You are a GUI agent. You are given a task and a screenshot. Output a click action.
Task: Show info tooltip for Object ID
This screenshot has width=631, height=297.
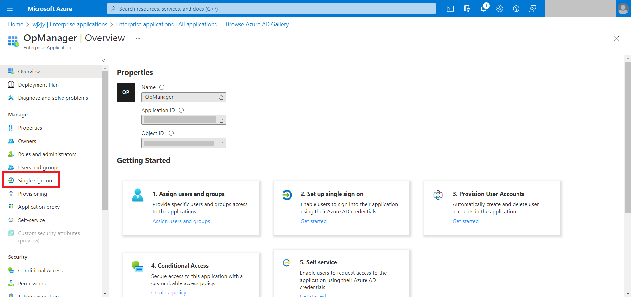point(171,133)
